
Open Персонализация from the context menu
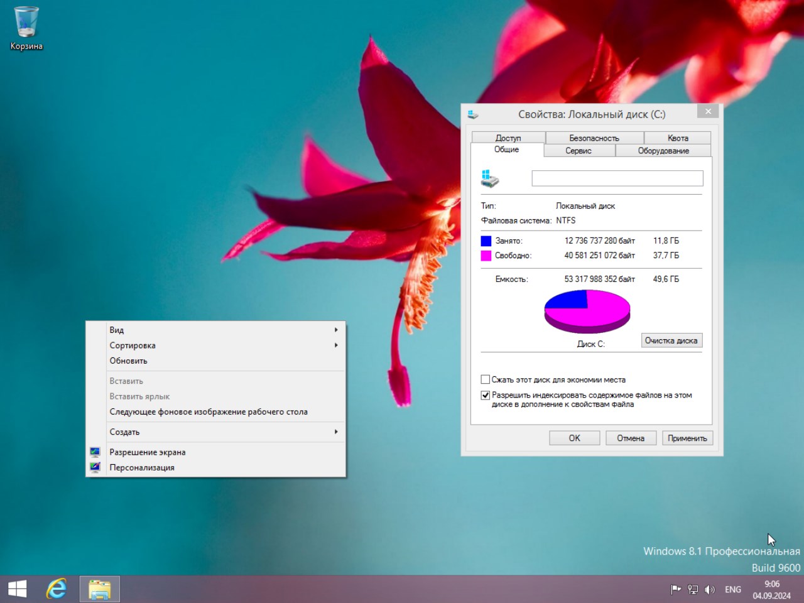click(216, 467)
